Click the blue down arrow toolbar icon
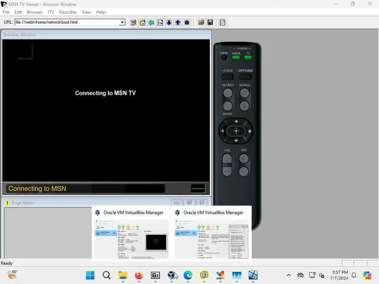Viewport: 379px width, 284px height. [169, 23]
